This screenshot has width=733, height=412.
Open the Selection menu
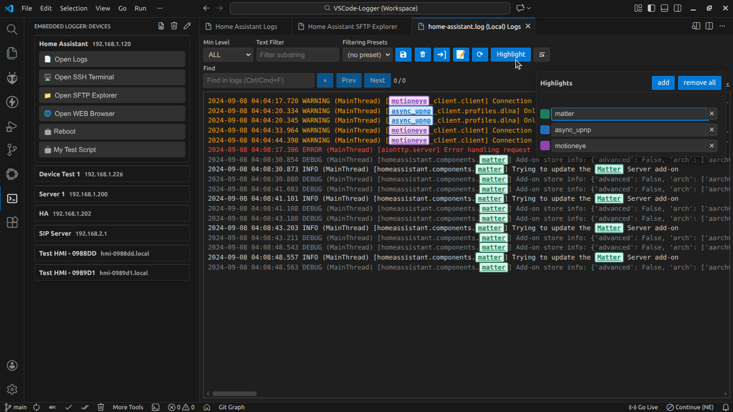tap(74, 8)
